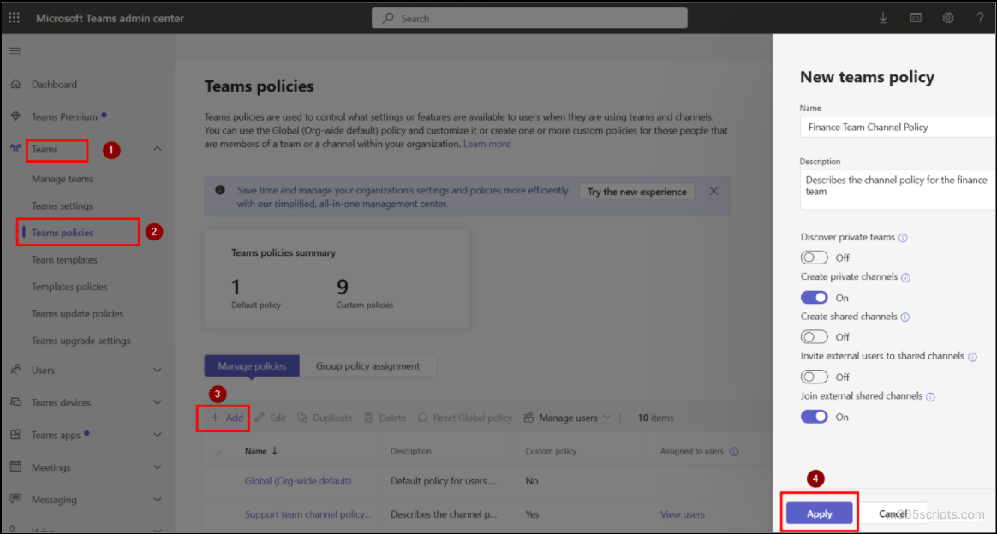Screen dimensions: 997x534
Task: Enable Create shared channels switch
Action: point(814,336)
